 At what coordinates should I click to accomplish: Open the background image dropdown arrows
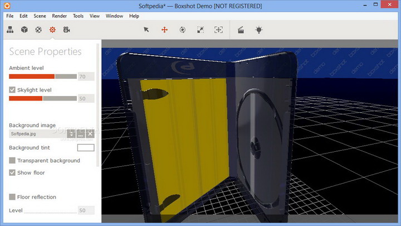(71, 134)
